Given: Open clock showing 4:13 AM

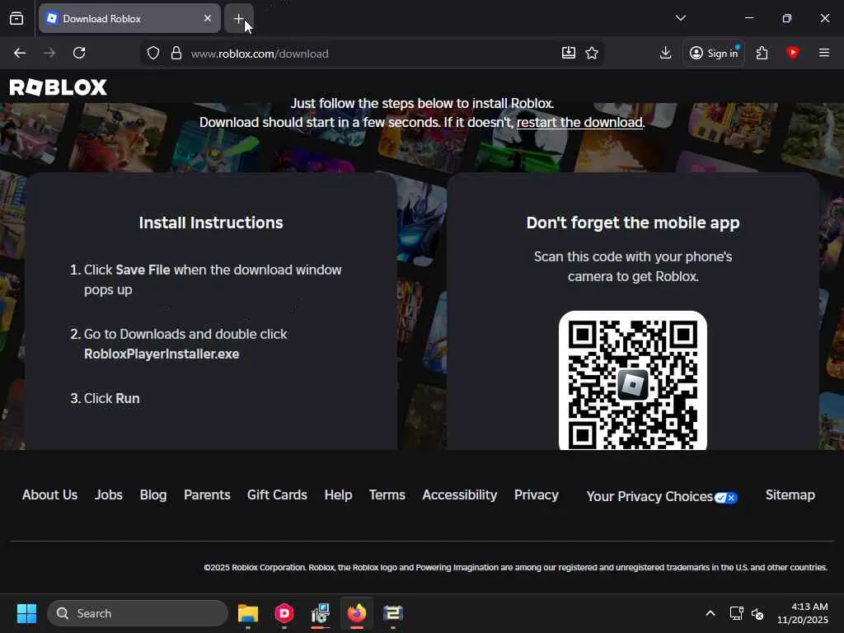Looking at the screenshot, I should pyautogui.click(x=803, y=613).
